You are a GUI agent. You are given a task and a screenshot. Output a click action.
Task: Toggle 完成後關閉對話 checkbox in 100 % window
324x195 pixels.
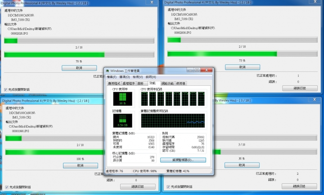pyautogui.click(x=7, y=187)
